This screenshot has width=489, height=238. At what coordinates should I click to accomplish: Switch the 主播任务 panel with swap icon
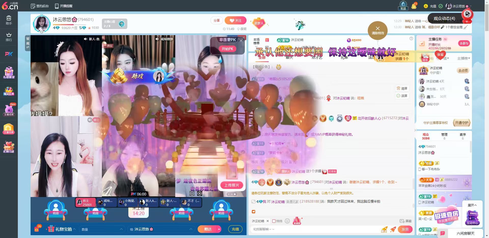[x=445, y=39]
